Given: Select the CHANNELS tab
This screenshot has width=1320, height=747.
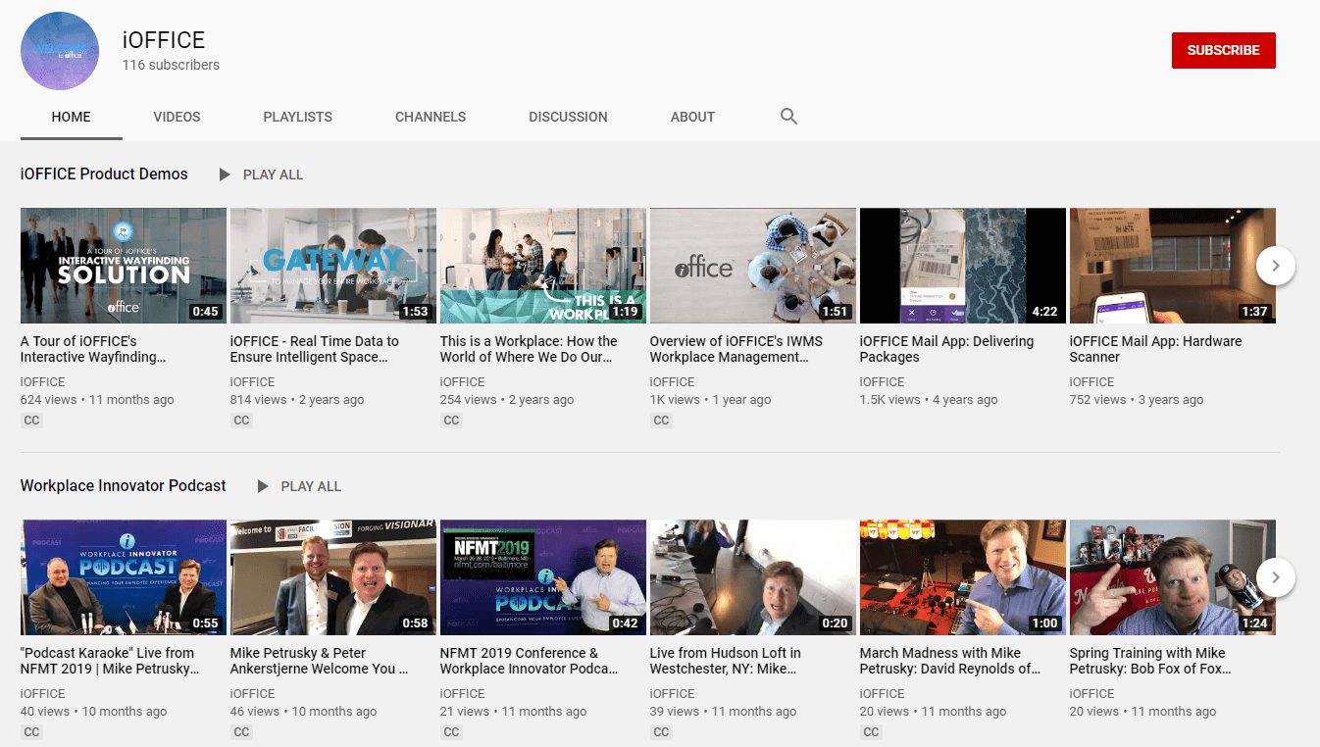Looking at the screenshot, I should click(431, 117).
